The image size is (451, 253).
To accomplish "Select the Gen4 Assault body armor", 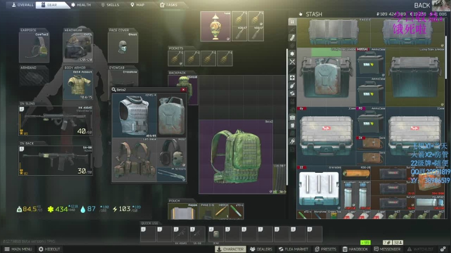I will [78, 85].
